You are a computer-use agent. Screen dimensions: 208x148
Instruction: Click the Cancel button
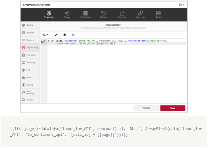[146, 108]
